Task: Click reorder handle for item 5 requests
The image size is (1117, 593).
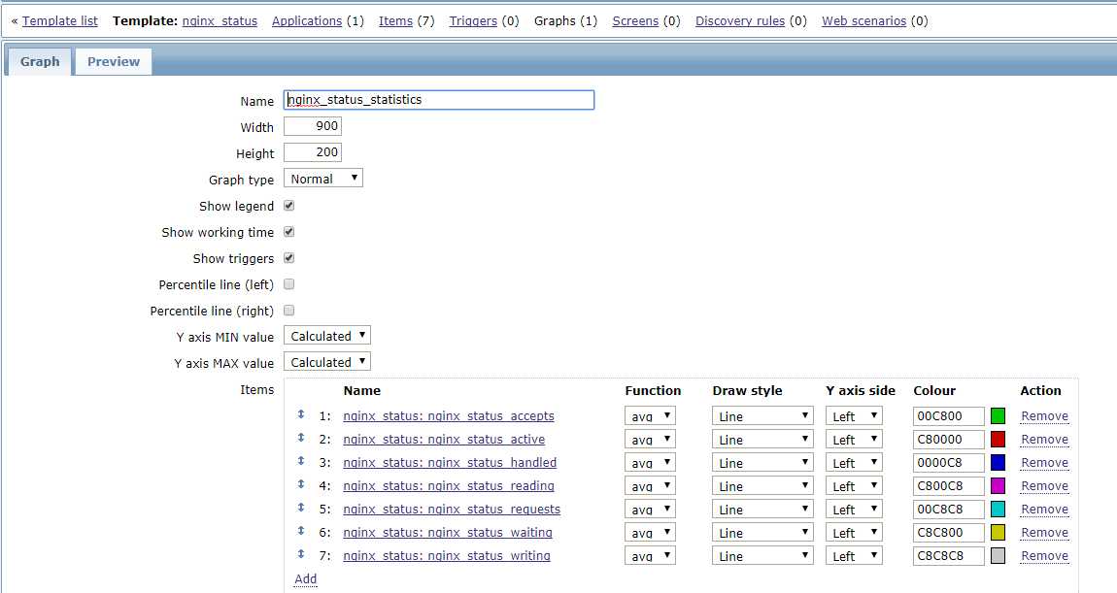Action: (x=301, y=508)
